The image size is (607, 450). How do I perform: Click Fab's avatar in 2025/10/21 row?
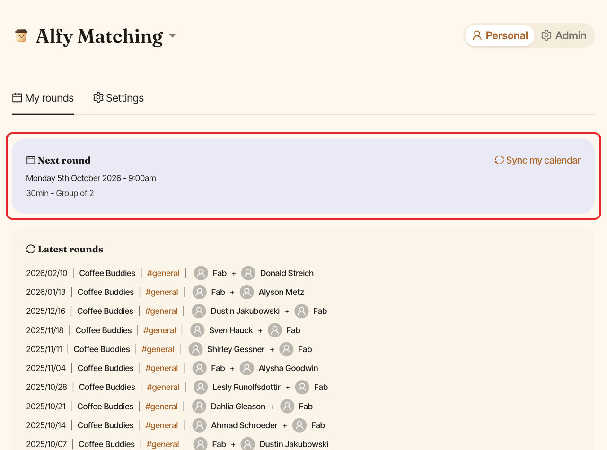tap(287, 407)
